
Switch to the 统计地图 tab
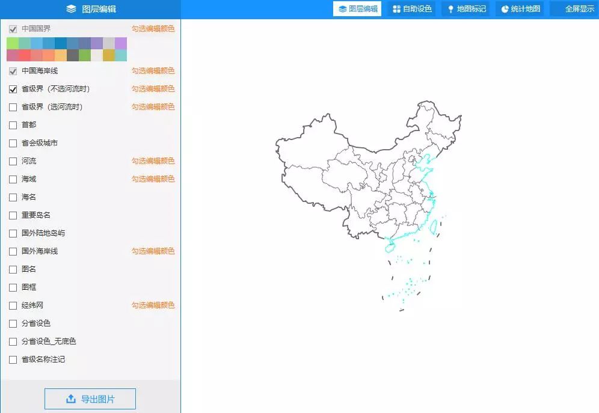click(520, 9)
